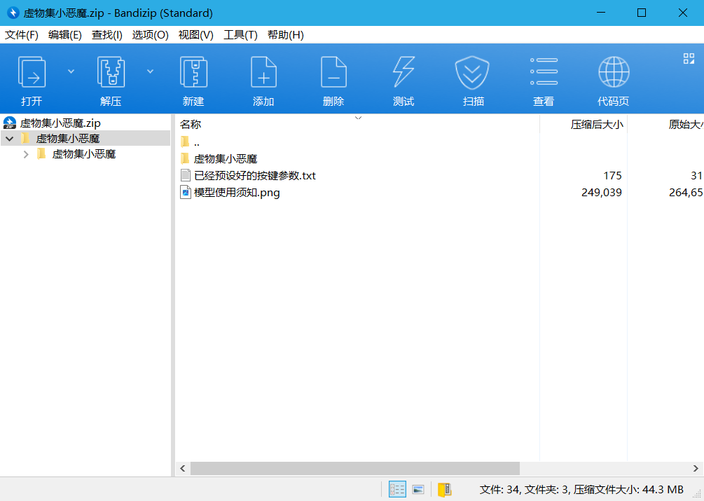Screen dimensions: 704x501
Task: Sort by the 压缩后大小 column header
Action: [597, 124]
